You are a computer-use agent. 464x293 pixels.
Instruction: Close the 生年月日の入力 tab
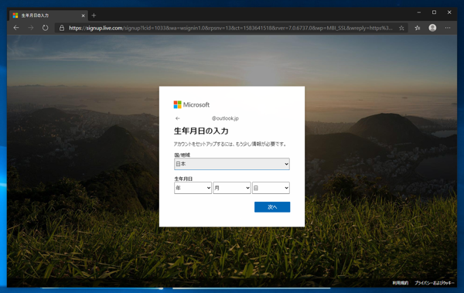(84, 15)
